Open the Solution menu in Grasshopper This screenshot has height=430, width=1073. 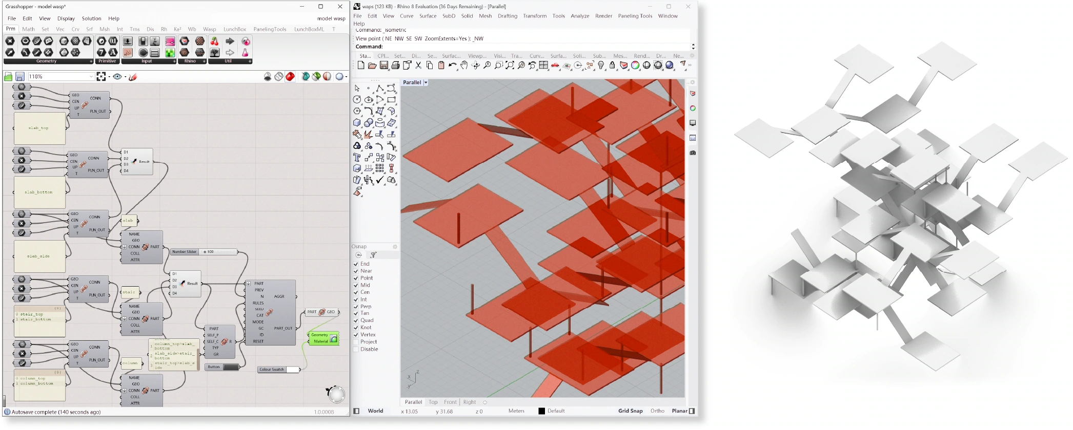(x=91, y=18)
